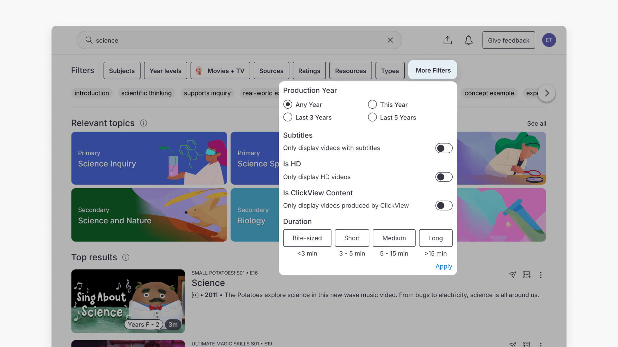This screenshot has height=347, width=618.
Task: Click the scientific thinking topic chip
Action: click(x=146, y=93)
